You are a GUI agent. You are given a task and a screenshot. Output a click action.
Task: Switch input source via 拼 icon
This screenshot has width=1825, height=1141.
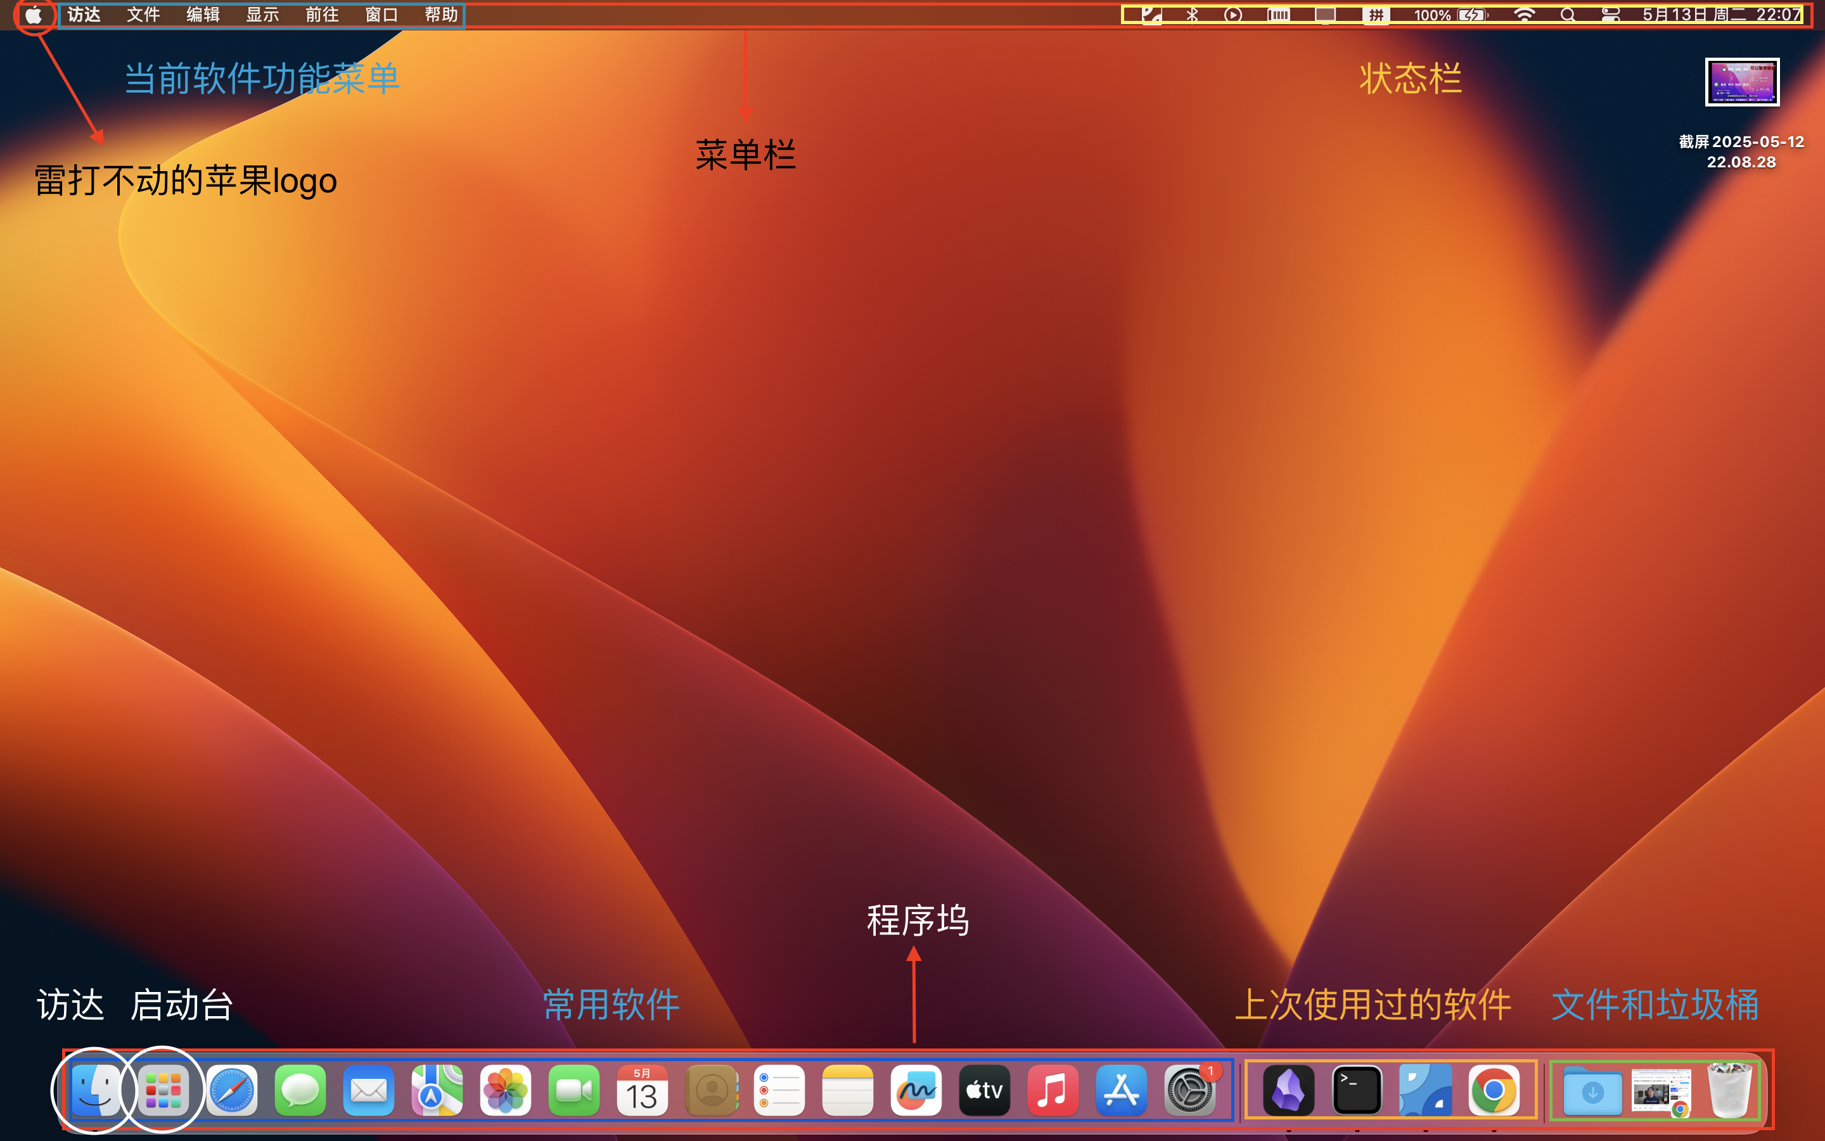coord(1376,15)
